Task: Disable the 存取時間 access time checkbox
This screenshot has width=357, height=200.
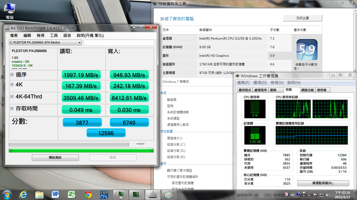Action: 12,108
